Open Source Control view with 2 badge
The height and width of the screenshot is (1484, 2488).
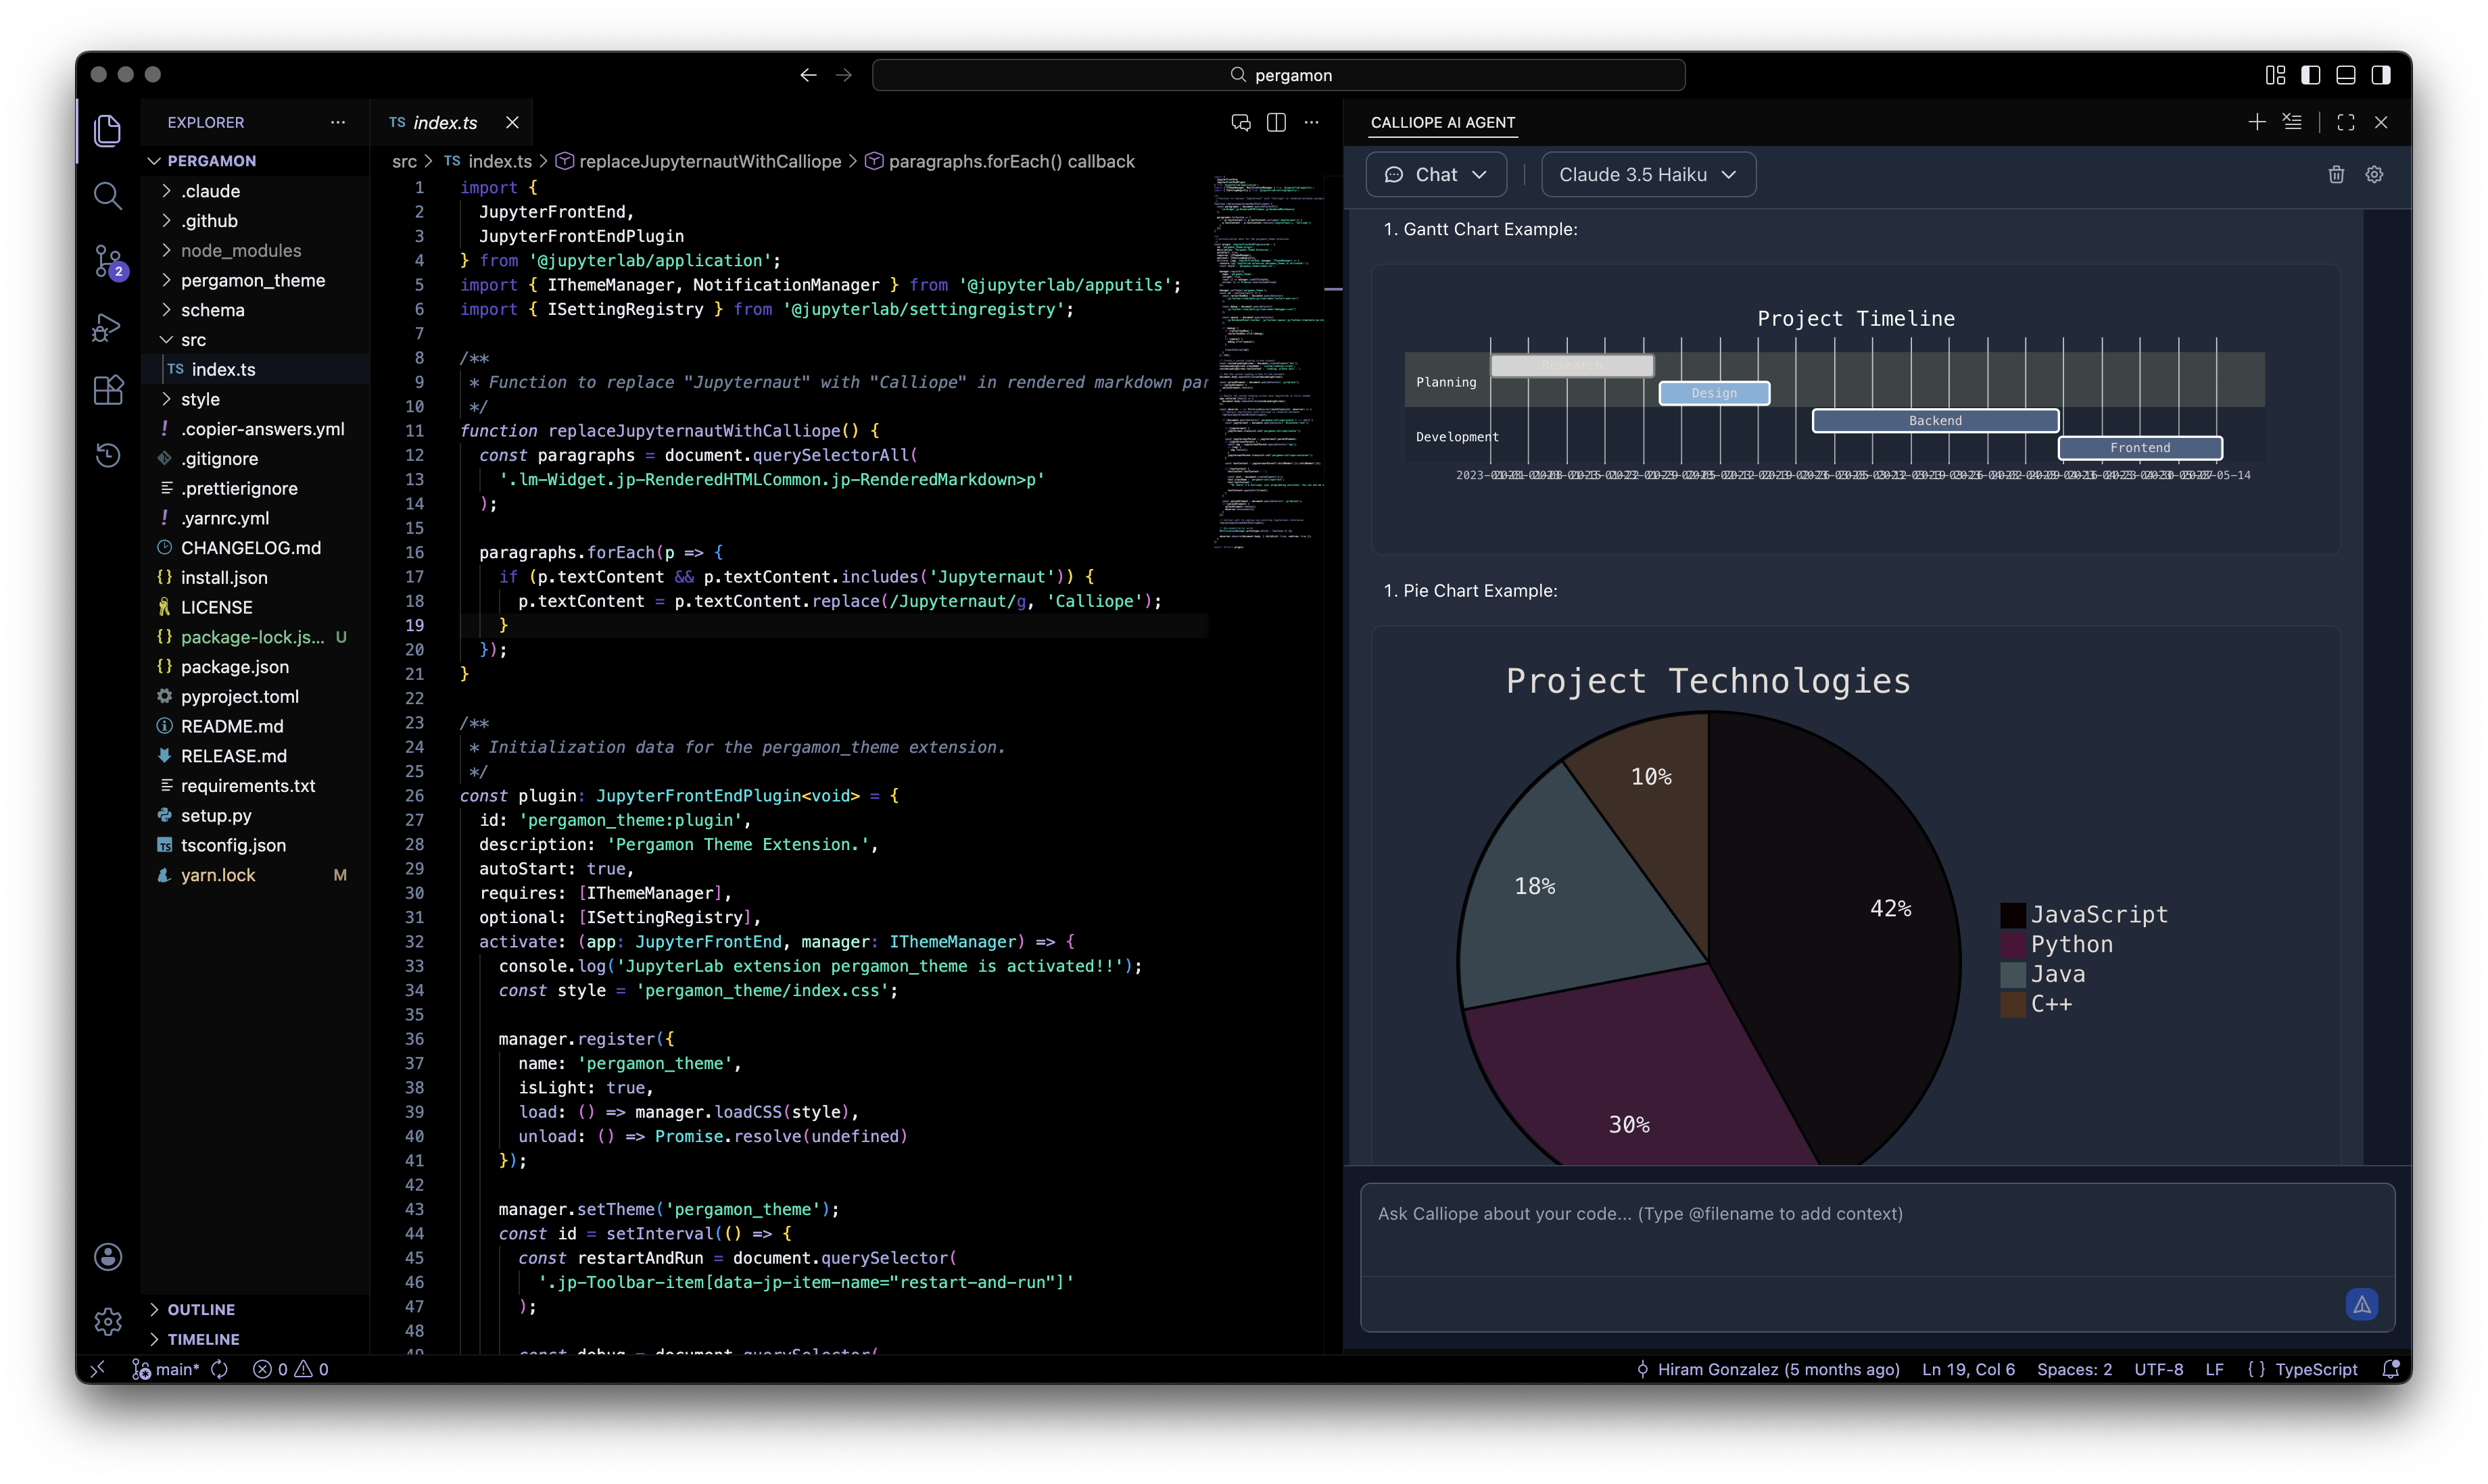107,261
